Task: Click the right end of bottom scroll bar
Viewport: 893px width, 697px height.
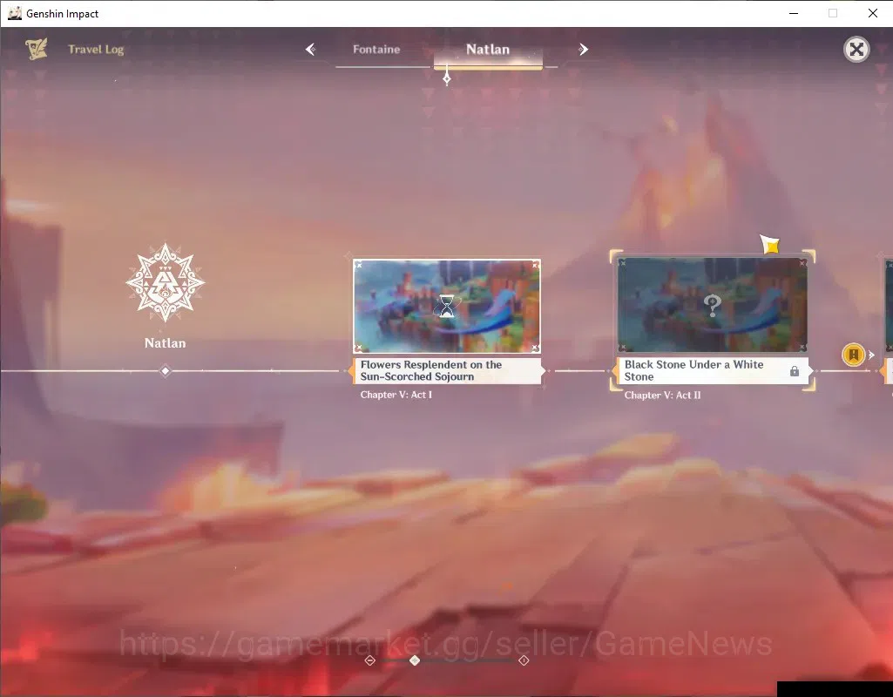Action: (524, 660)
